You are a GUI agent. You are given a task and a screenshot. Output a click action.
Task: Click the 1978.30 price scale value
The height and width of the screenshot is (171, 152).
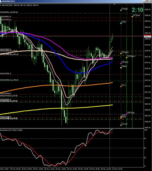point(148,51)
